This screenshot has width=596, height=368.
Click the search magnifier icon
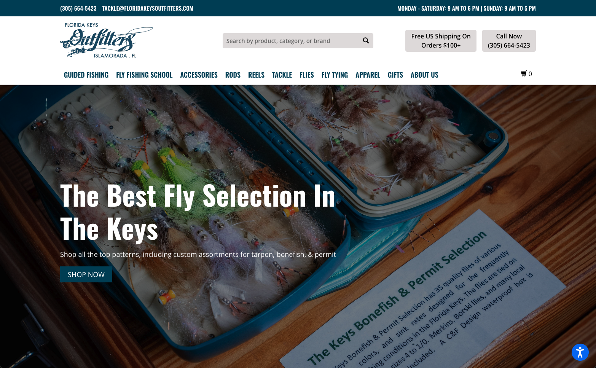(366, 40)
